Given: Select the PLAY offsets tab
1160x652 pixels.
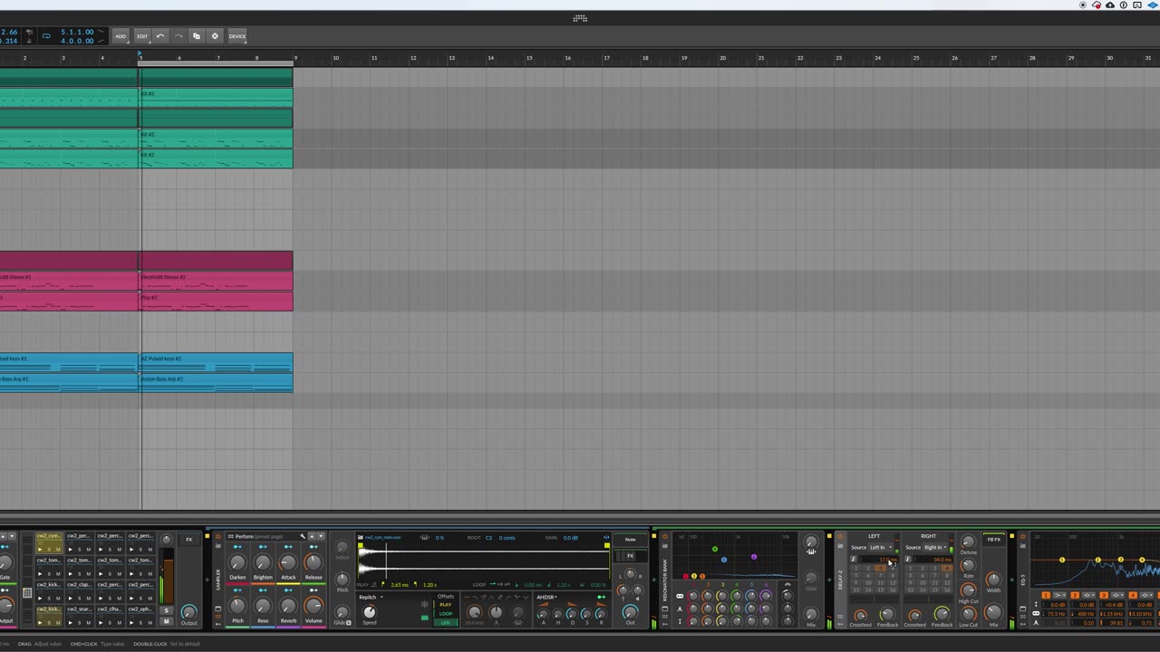Looking at the screenshot, I should click(x=445, y=605).
